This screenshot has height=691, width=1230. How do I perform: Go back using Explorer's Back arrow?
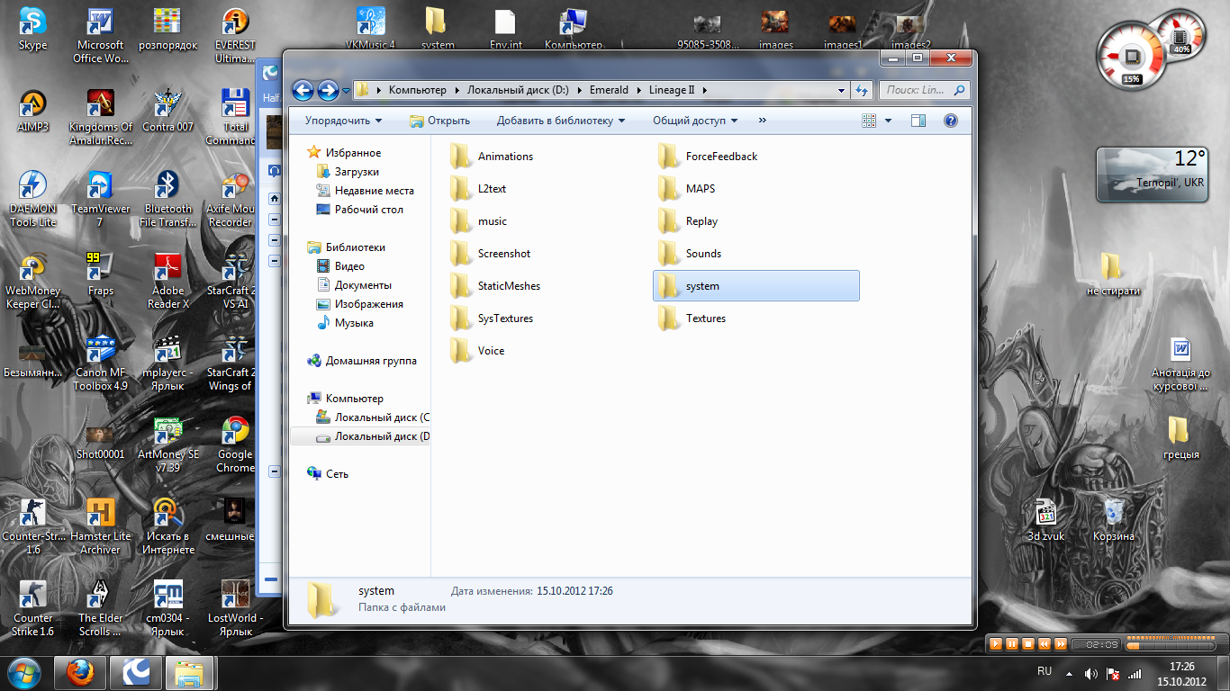click(303, 90)
